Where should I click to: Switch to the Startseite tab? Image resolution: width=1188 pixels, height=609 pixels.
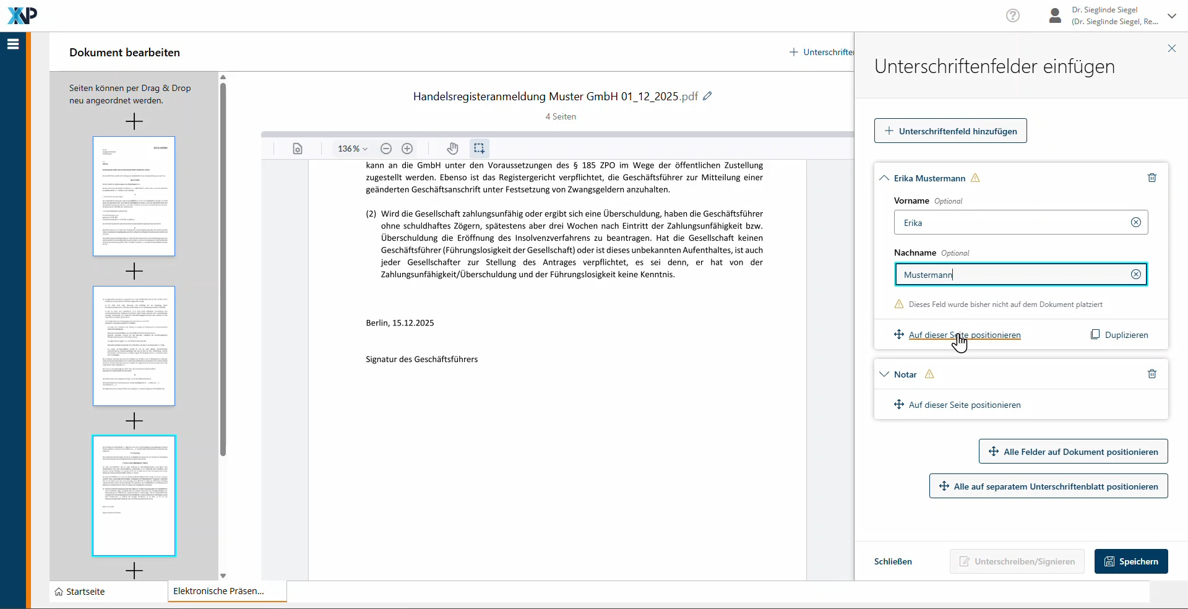pos(80,592)
